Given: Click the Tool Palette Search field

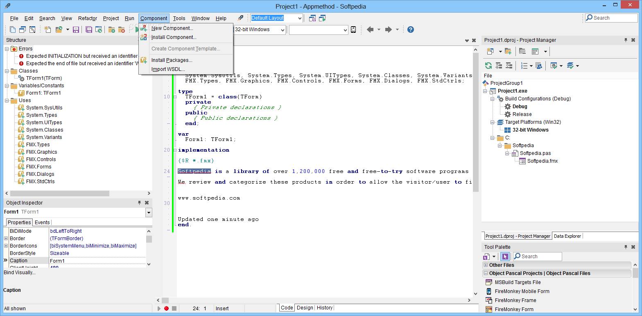Looking at the screenshot, I should click(x=537, y=257).
